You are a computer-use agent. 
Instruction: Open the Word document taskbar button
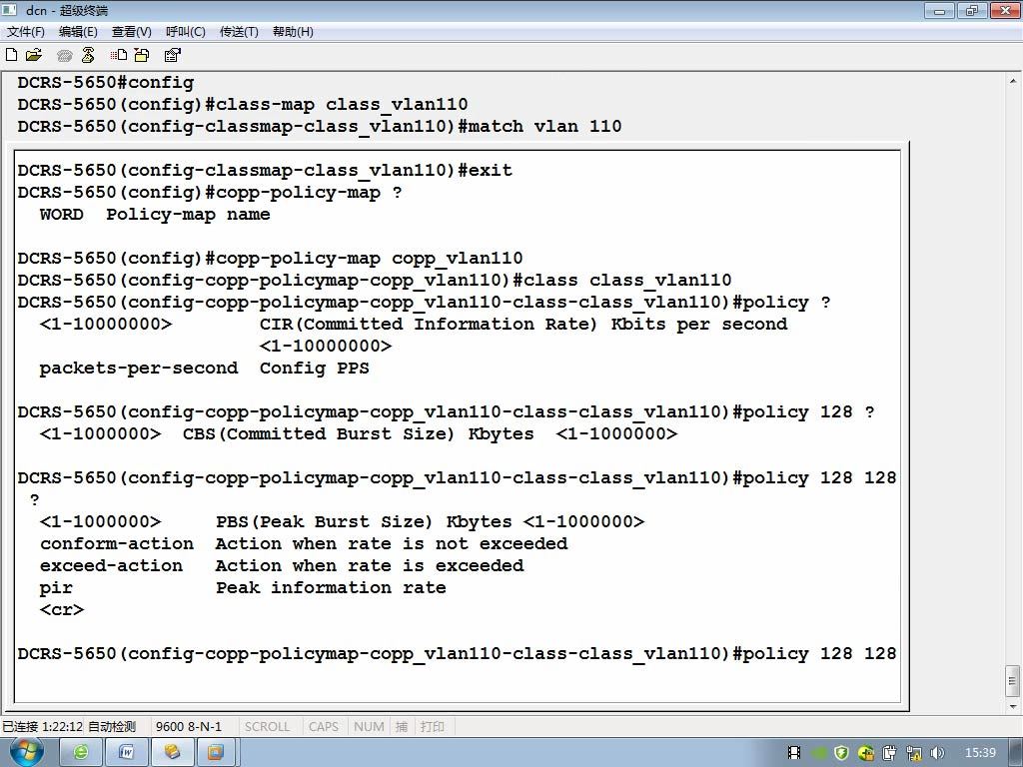(x=127, y=752)
